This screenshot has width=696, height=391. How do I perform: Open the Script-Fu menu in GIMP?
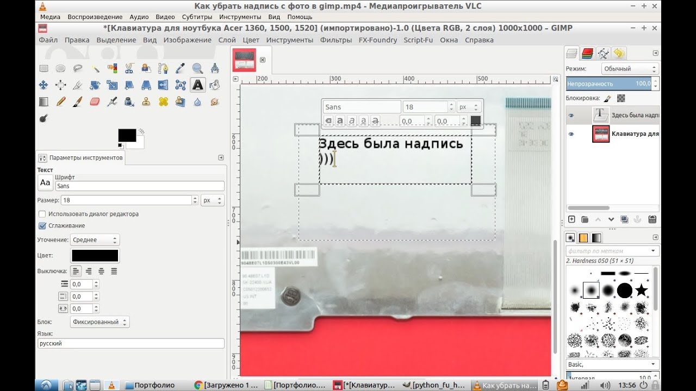point(418,40)
